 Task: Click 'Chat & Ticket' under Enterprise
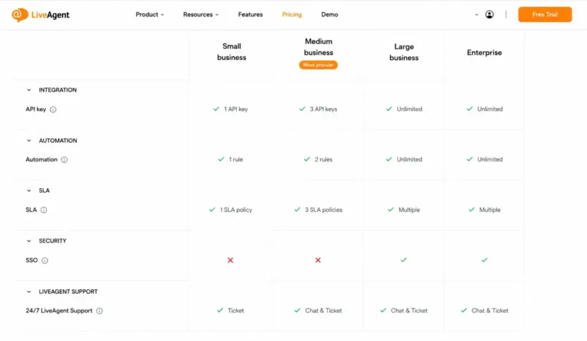coord(484,311)
